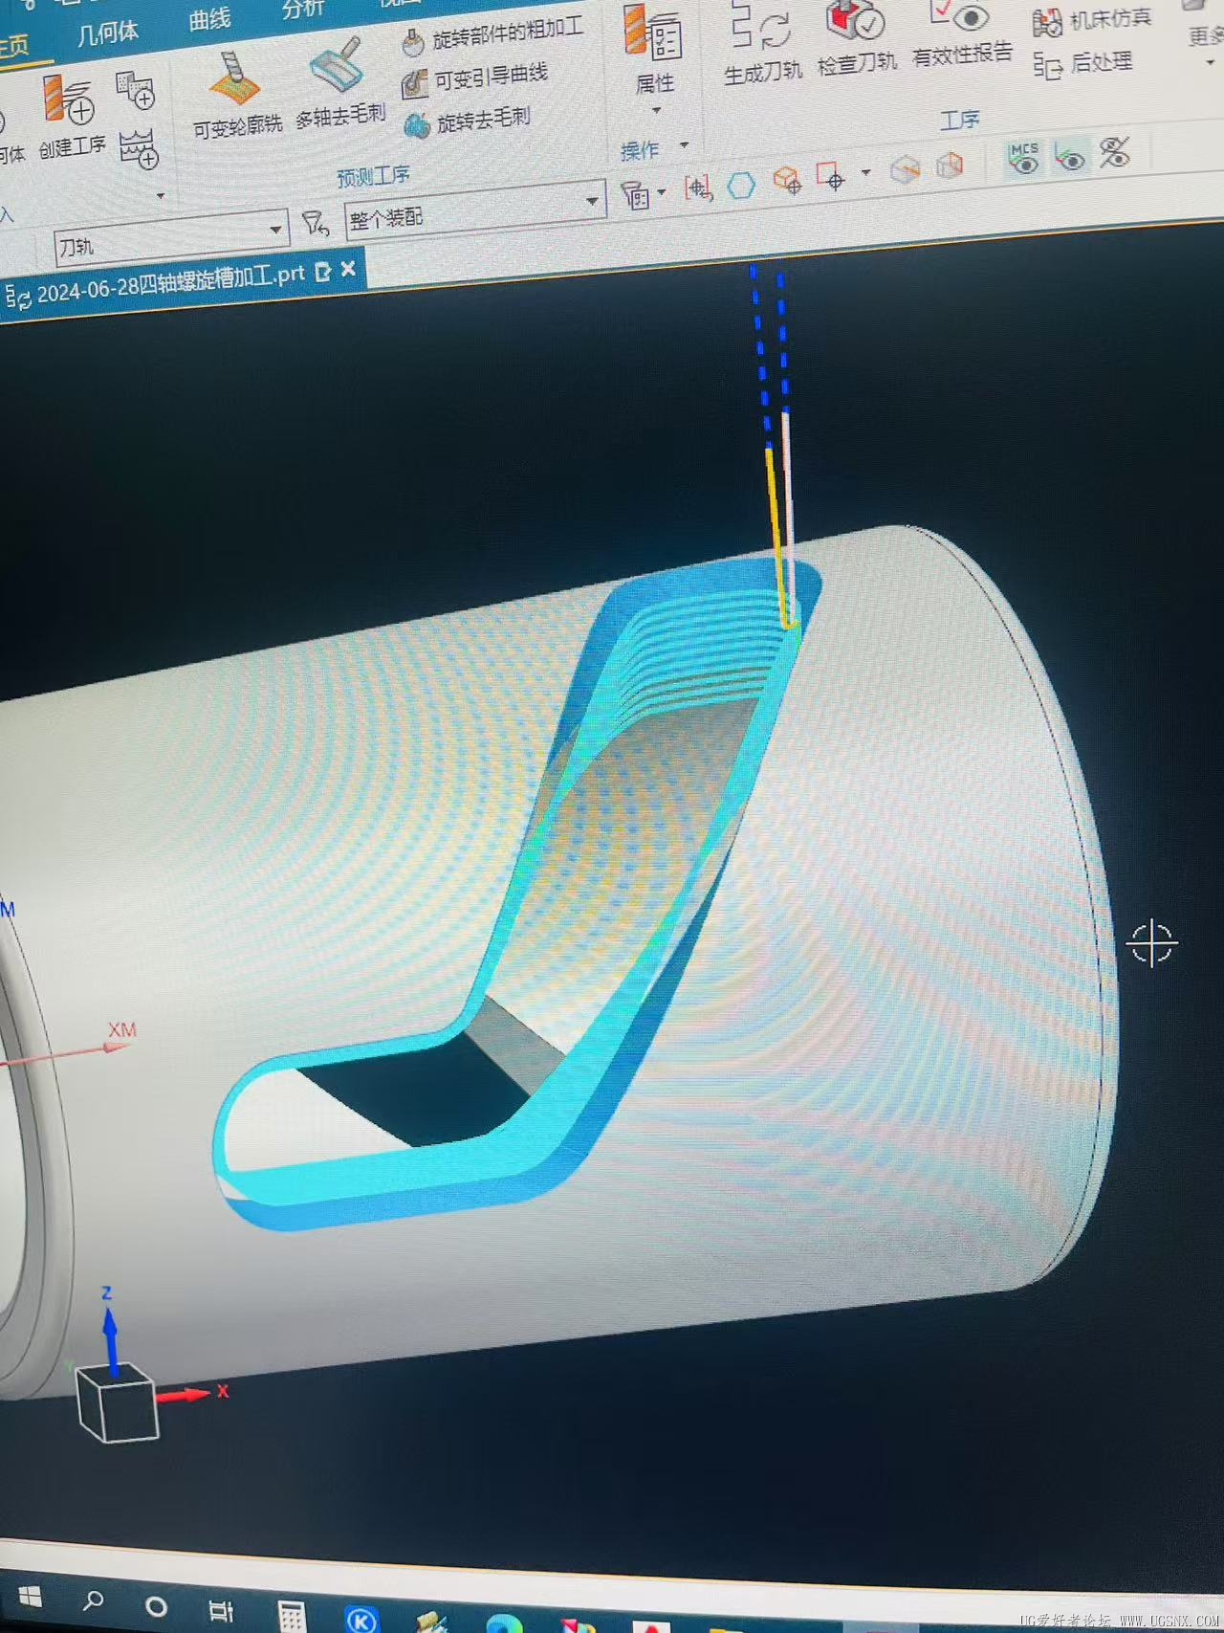Select the 可变轮廓铣 variable contour milling tool
Screen dimensions: 1224x1633
[x=234, y=78]
